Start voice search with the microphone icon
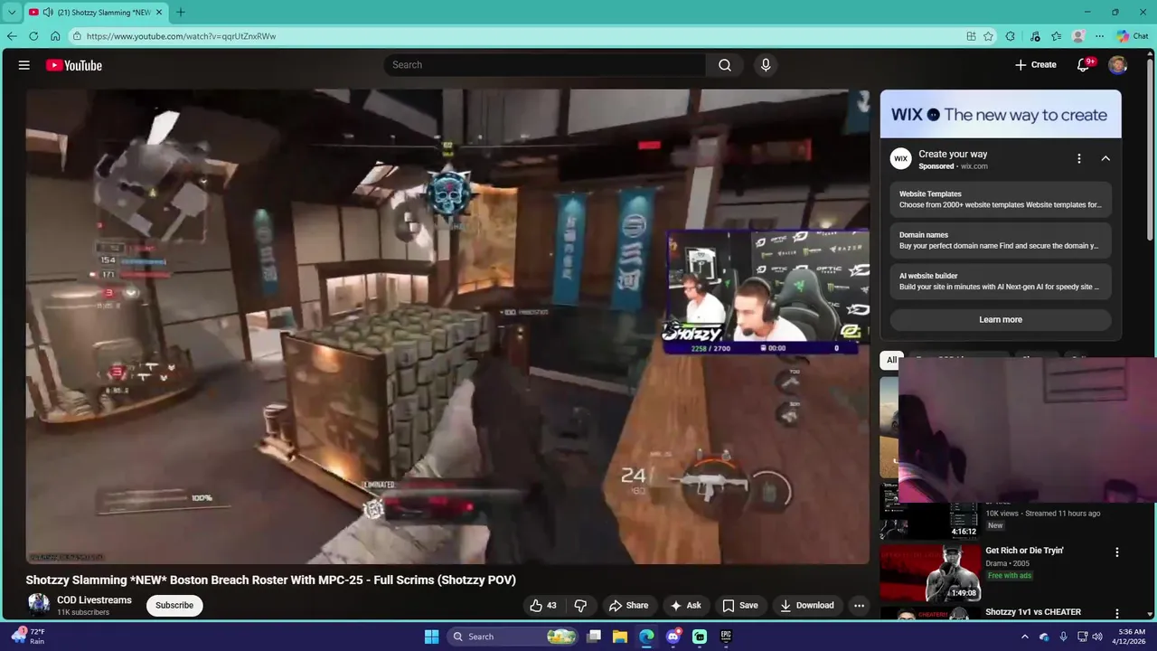The width and height of the screenshot is (1157, 651). pyautogui.click(x=766, y=65)
